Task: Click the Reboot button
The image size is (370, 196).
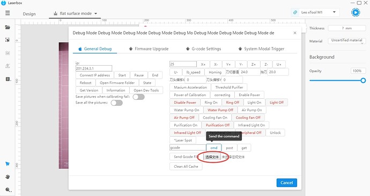Action: (85, 83)
